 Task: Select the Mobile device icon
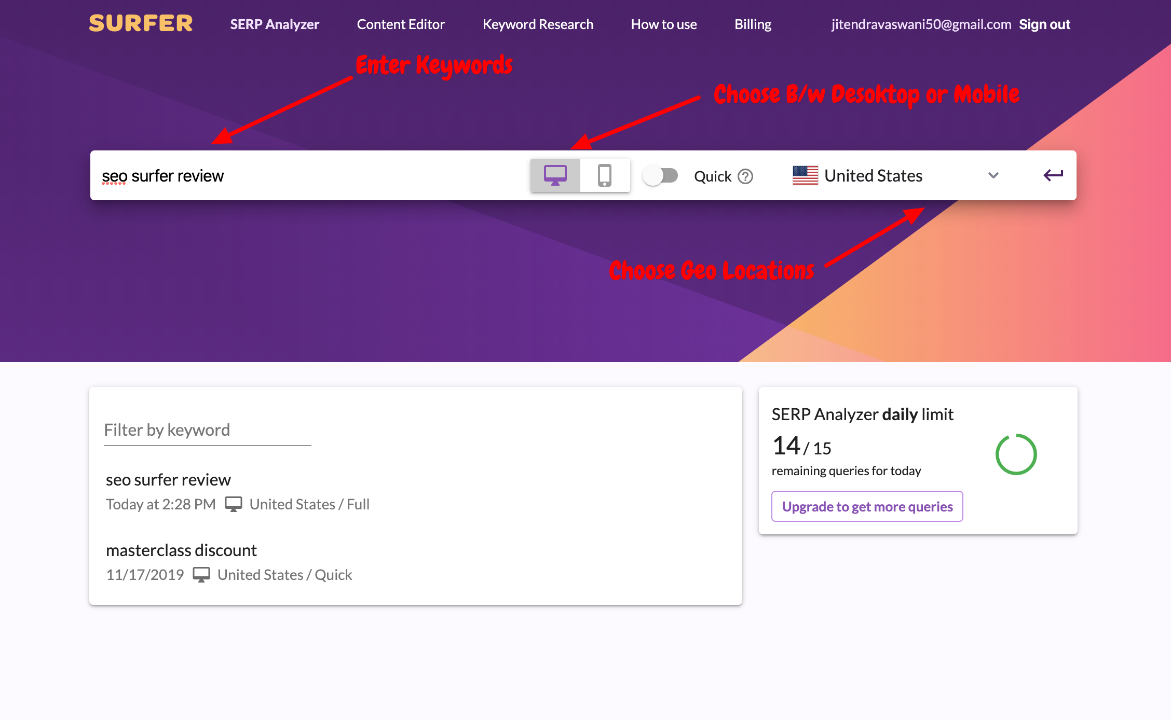click(605, 175)
